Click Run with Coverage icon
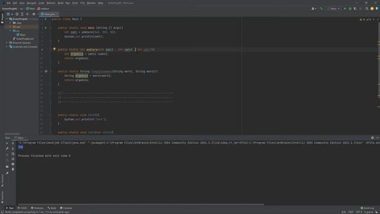 (355, 8)
